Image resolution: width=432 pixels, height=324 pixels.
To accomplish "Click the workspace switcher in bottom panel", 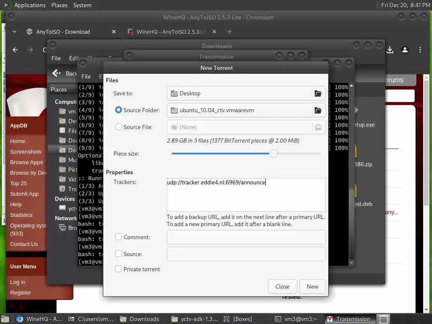I will tap(383, 319).
